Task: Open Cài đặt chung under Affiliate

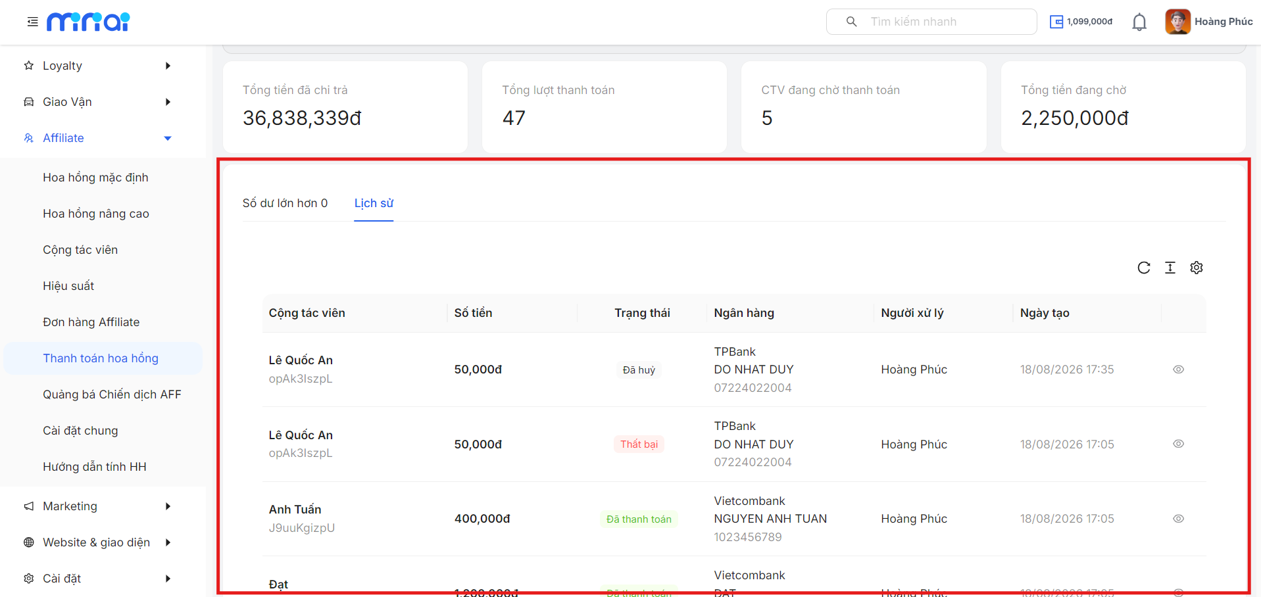Action: pos(80,431)
